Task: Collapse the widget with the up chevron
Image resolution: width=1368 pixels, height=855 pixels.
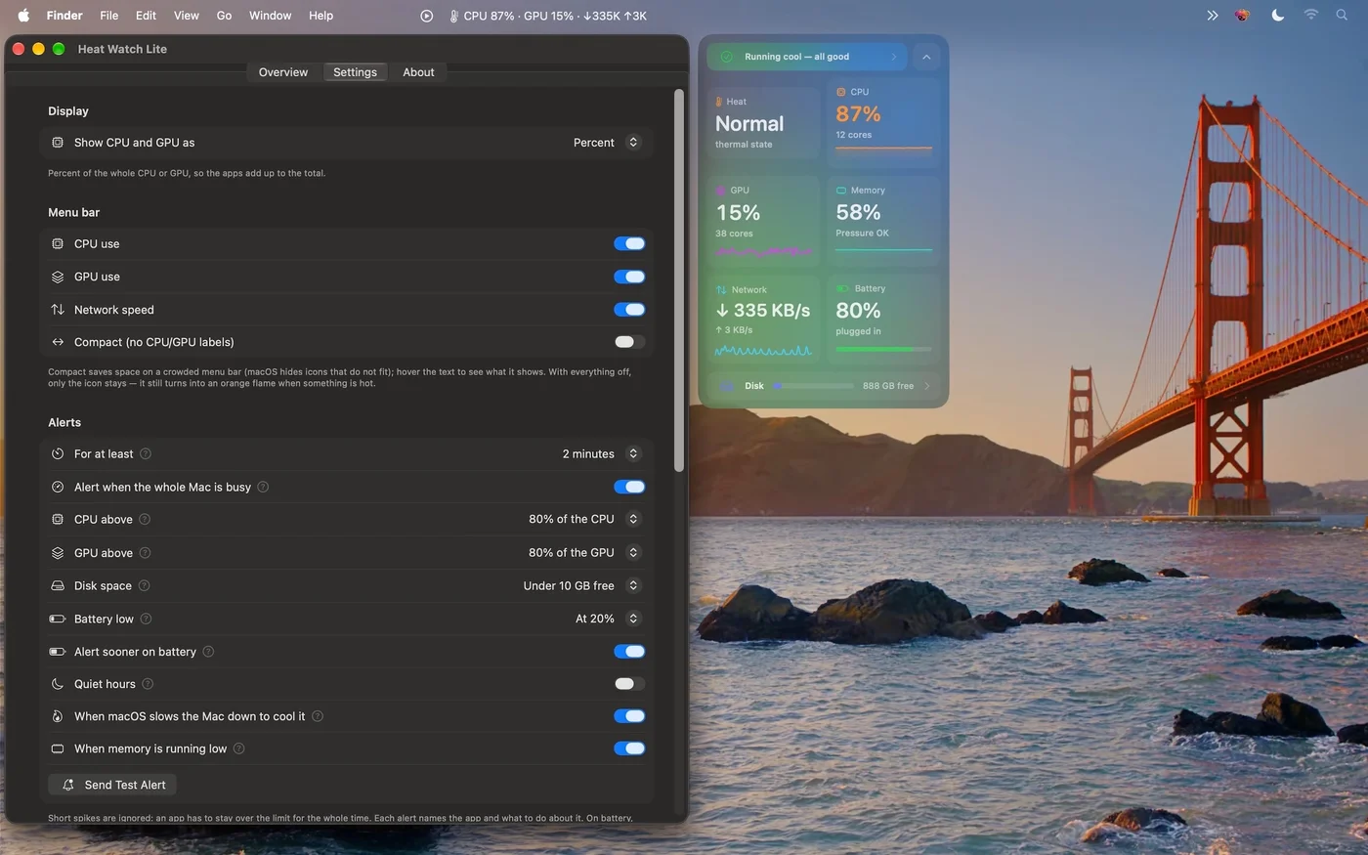Action: (x=926, y=57)
